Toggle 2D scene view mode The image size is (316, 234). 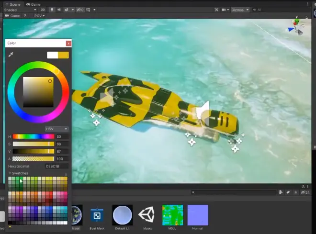click(43, 10)
